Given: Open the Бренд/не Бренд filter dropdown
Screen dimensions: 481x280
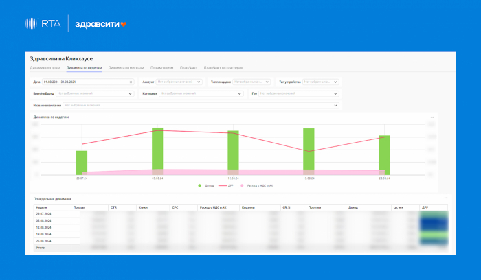Looking at the screenshot, I should point(95,94).
